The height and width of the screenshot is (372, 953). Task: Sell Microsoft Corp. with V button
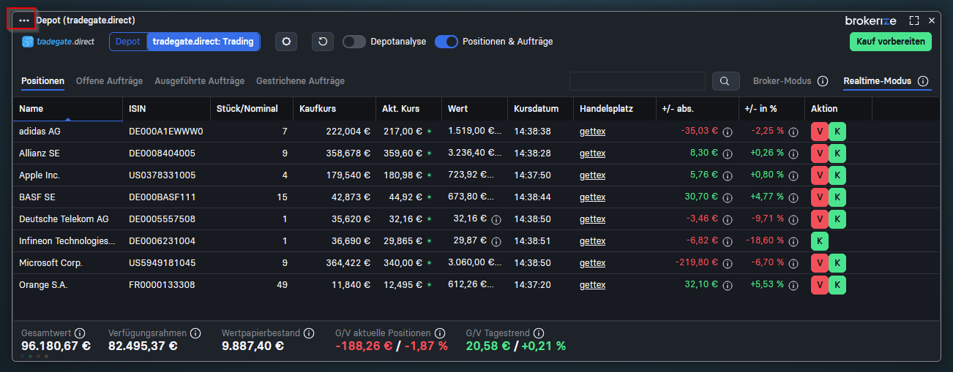819,263
